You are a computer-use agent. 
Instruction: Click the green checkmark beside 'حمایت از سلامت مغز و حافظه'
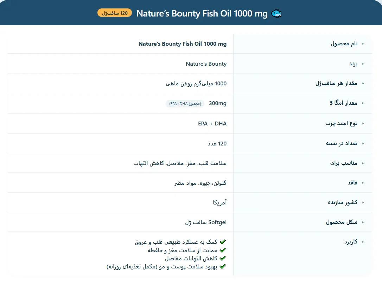(223, 250)
